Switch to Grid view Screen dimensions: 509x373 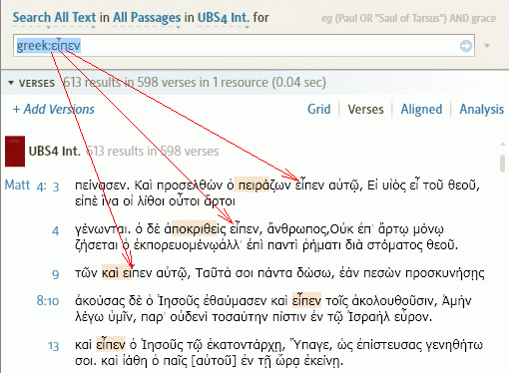(x=319, y=109)
